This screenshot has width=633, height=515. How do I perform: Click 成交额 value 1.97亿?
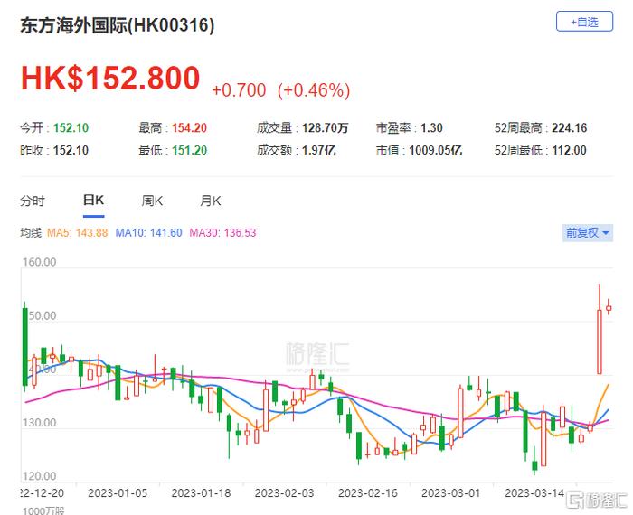tap(319, 150)
